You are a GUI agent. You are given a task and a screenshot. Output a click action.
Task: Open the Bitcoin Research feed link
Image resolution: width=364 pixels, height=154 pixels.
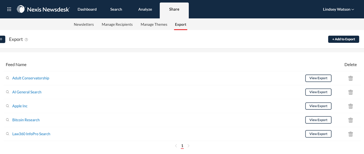point(26,120)
